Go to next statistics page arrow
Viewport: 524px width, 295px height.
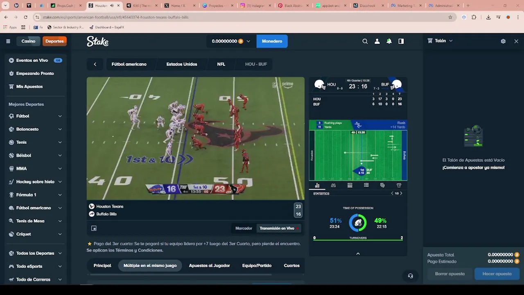pos(401,193)
